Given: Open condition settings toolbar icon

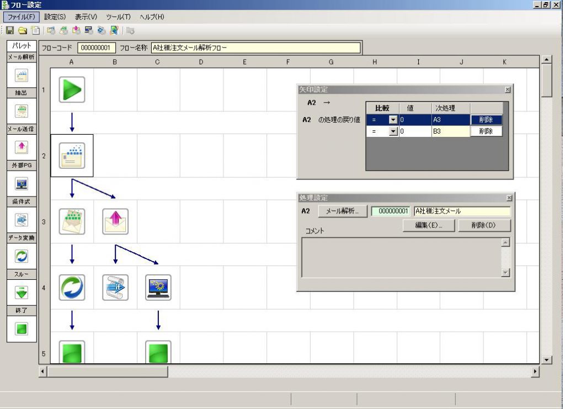Looking at the screenshot, I should 102,30.
